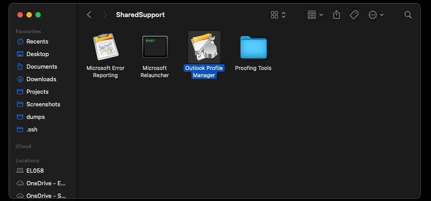Image resolution: width=431 pixels, height=201 pixels.
Task: Go to Documents in sidebar
Action: point(42,66)
